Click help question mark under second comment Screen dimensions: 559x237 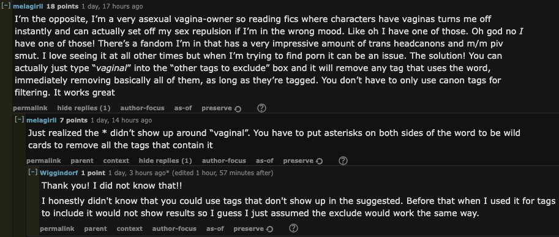coord(343,160)
